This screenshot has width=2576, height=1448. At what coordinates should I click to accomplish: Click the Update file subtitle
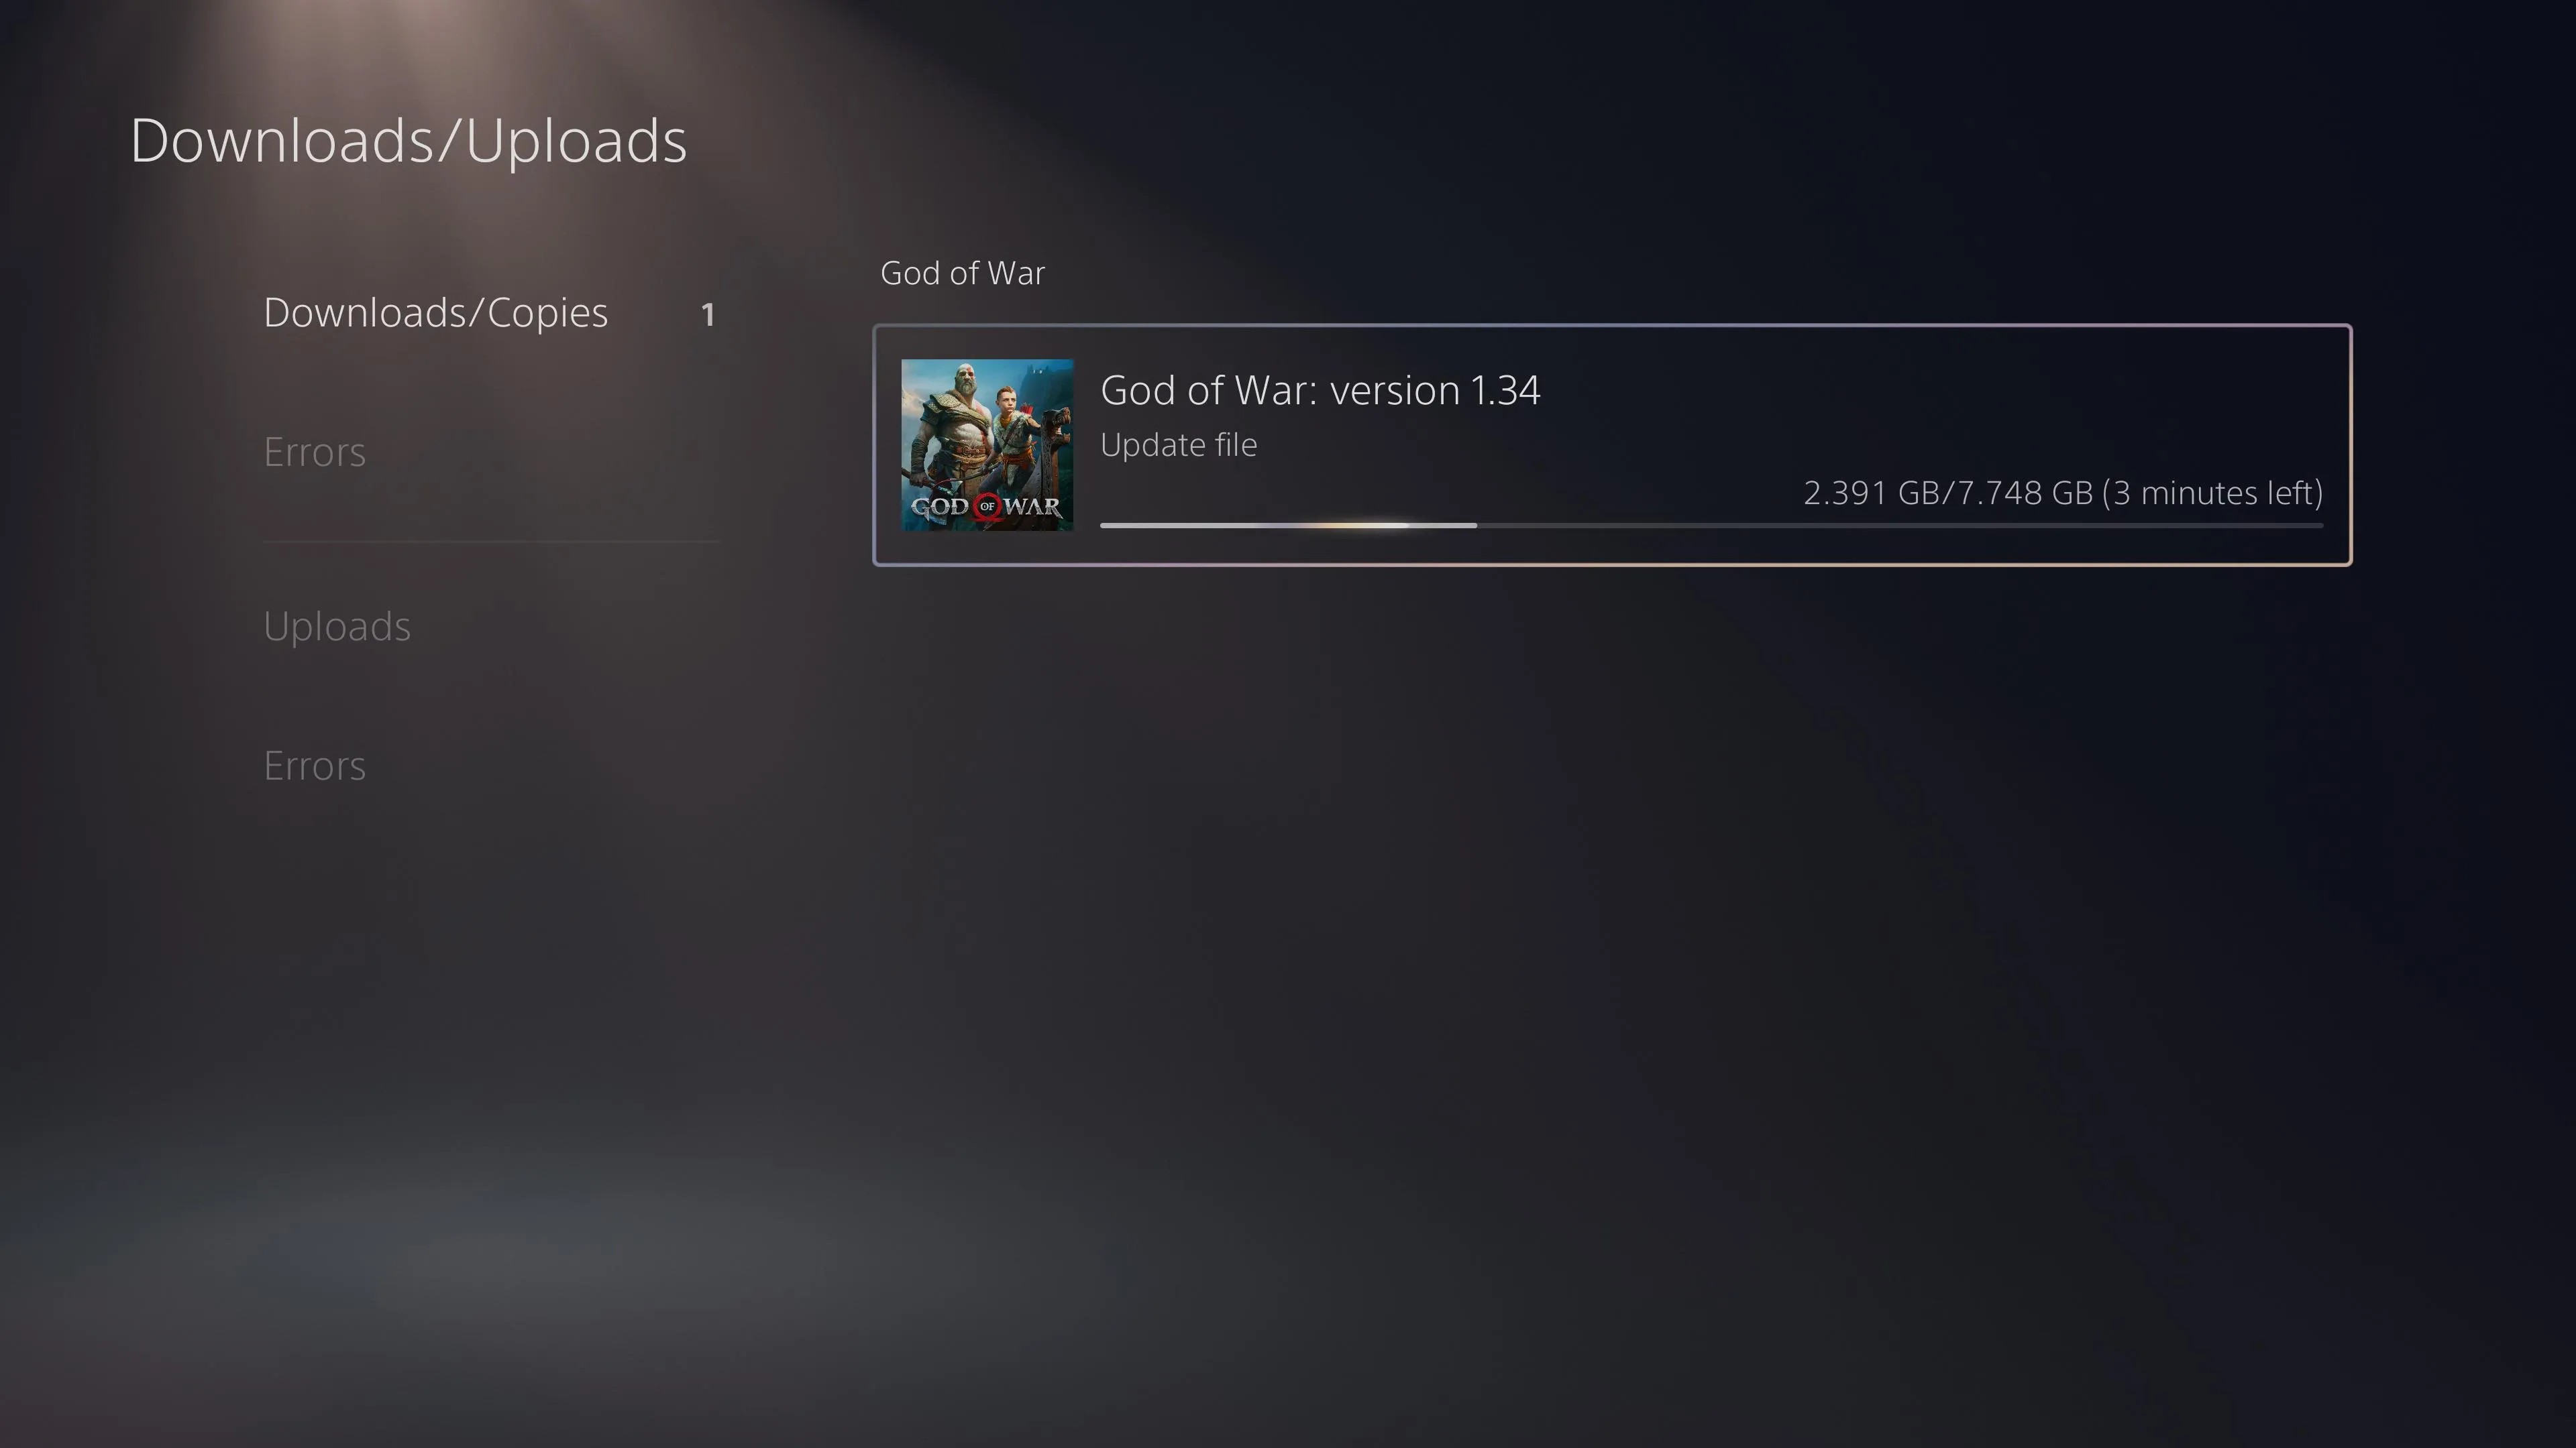(x=1178, y=444)
